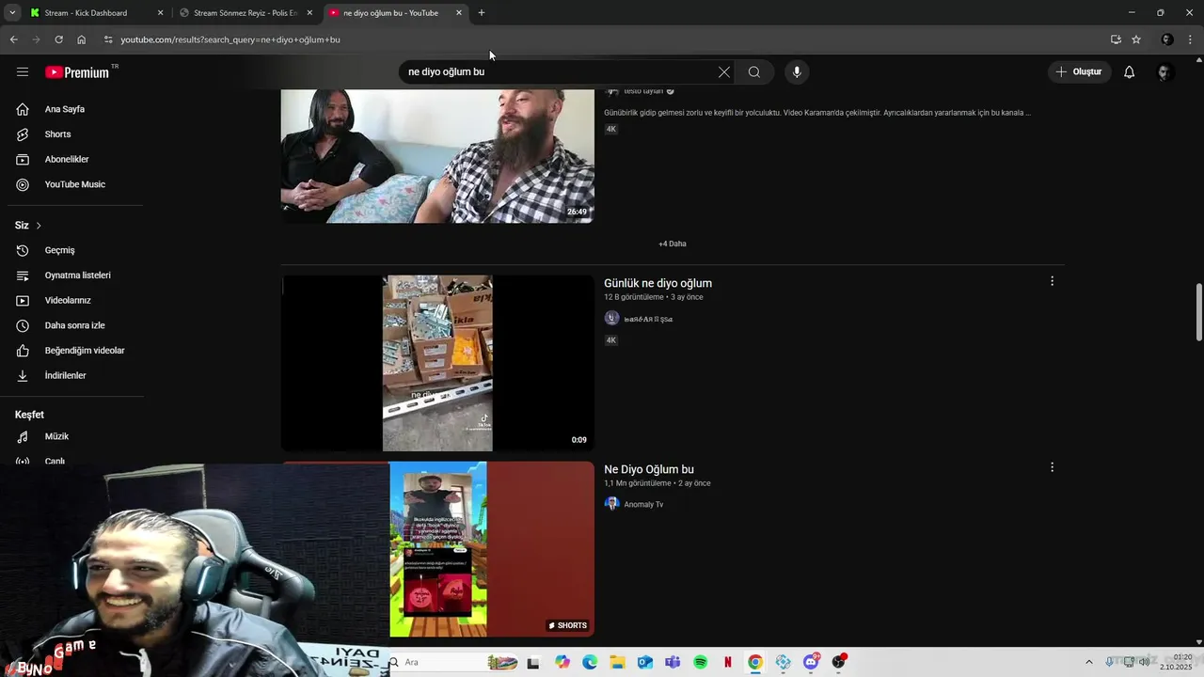1204x677 pixels.
Task: Reload the page
Action: 58,39
